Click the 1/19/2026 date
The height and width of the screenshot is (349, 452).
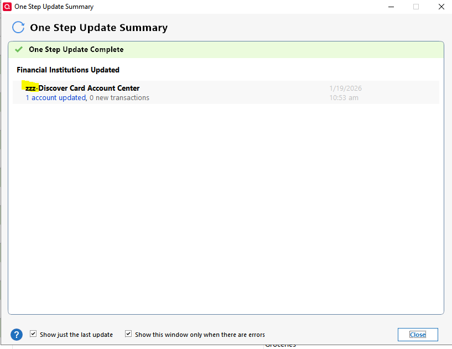pos(345,88)
